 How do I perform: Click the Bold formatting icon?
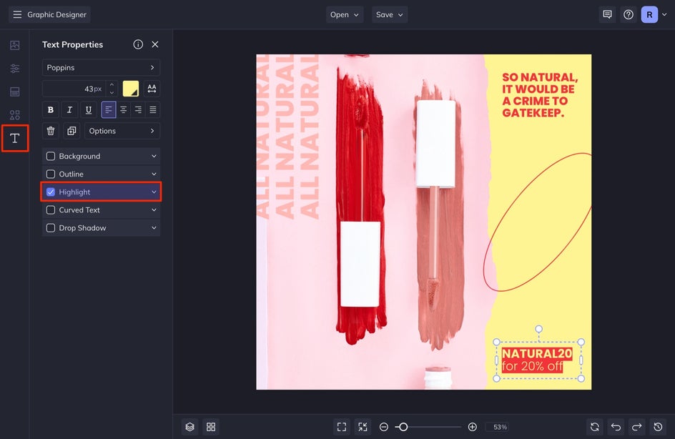tap(50, 110)
